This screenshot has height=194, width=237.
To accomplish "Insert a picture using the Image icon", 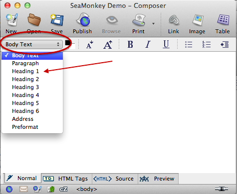I will [198, 20].
